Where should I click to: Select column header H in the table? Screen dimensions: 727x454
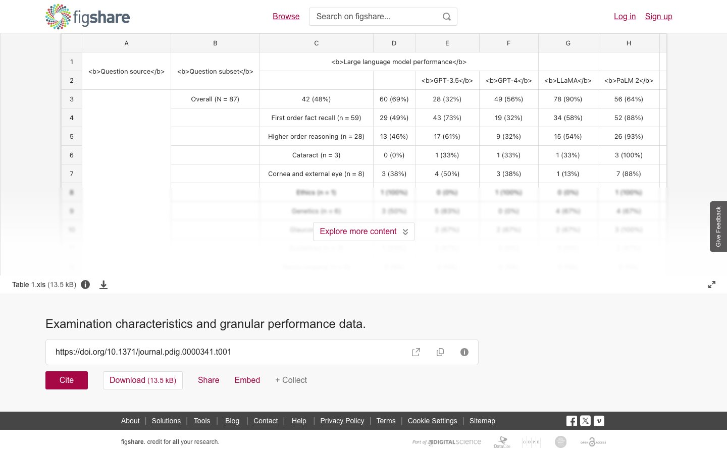pos(629,43)
